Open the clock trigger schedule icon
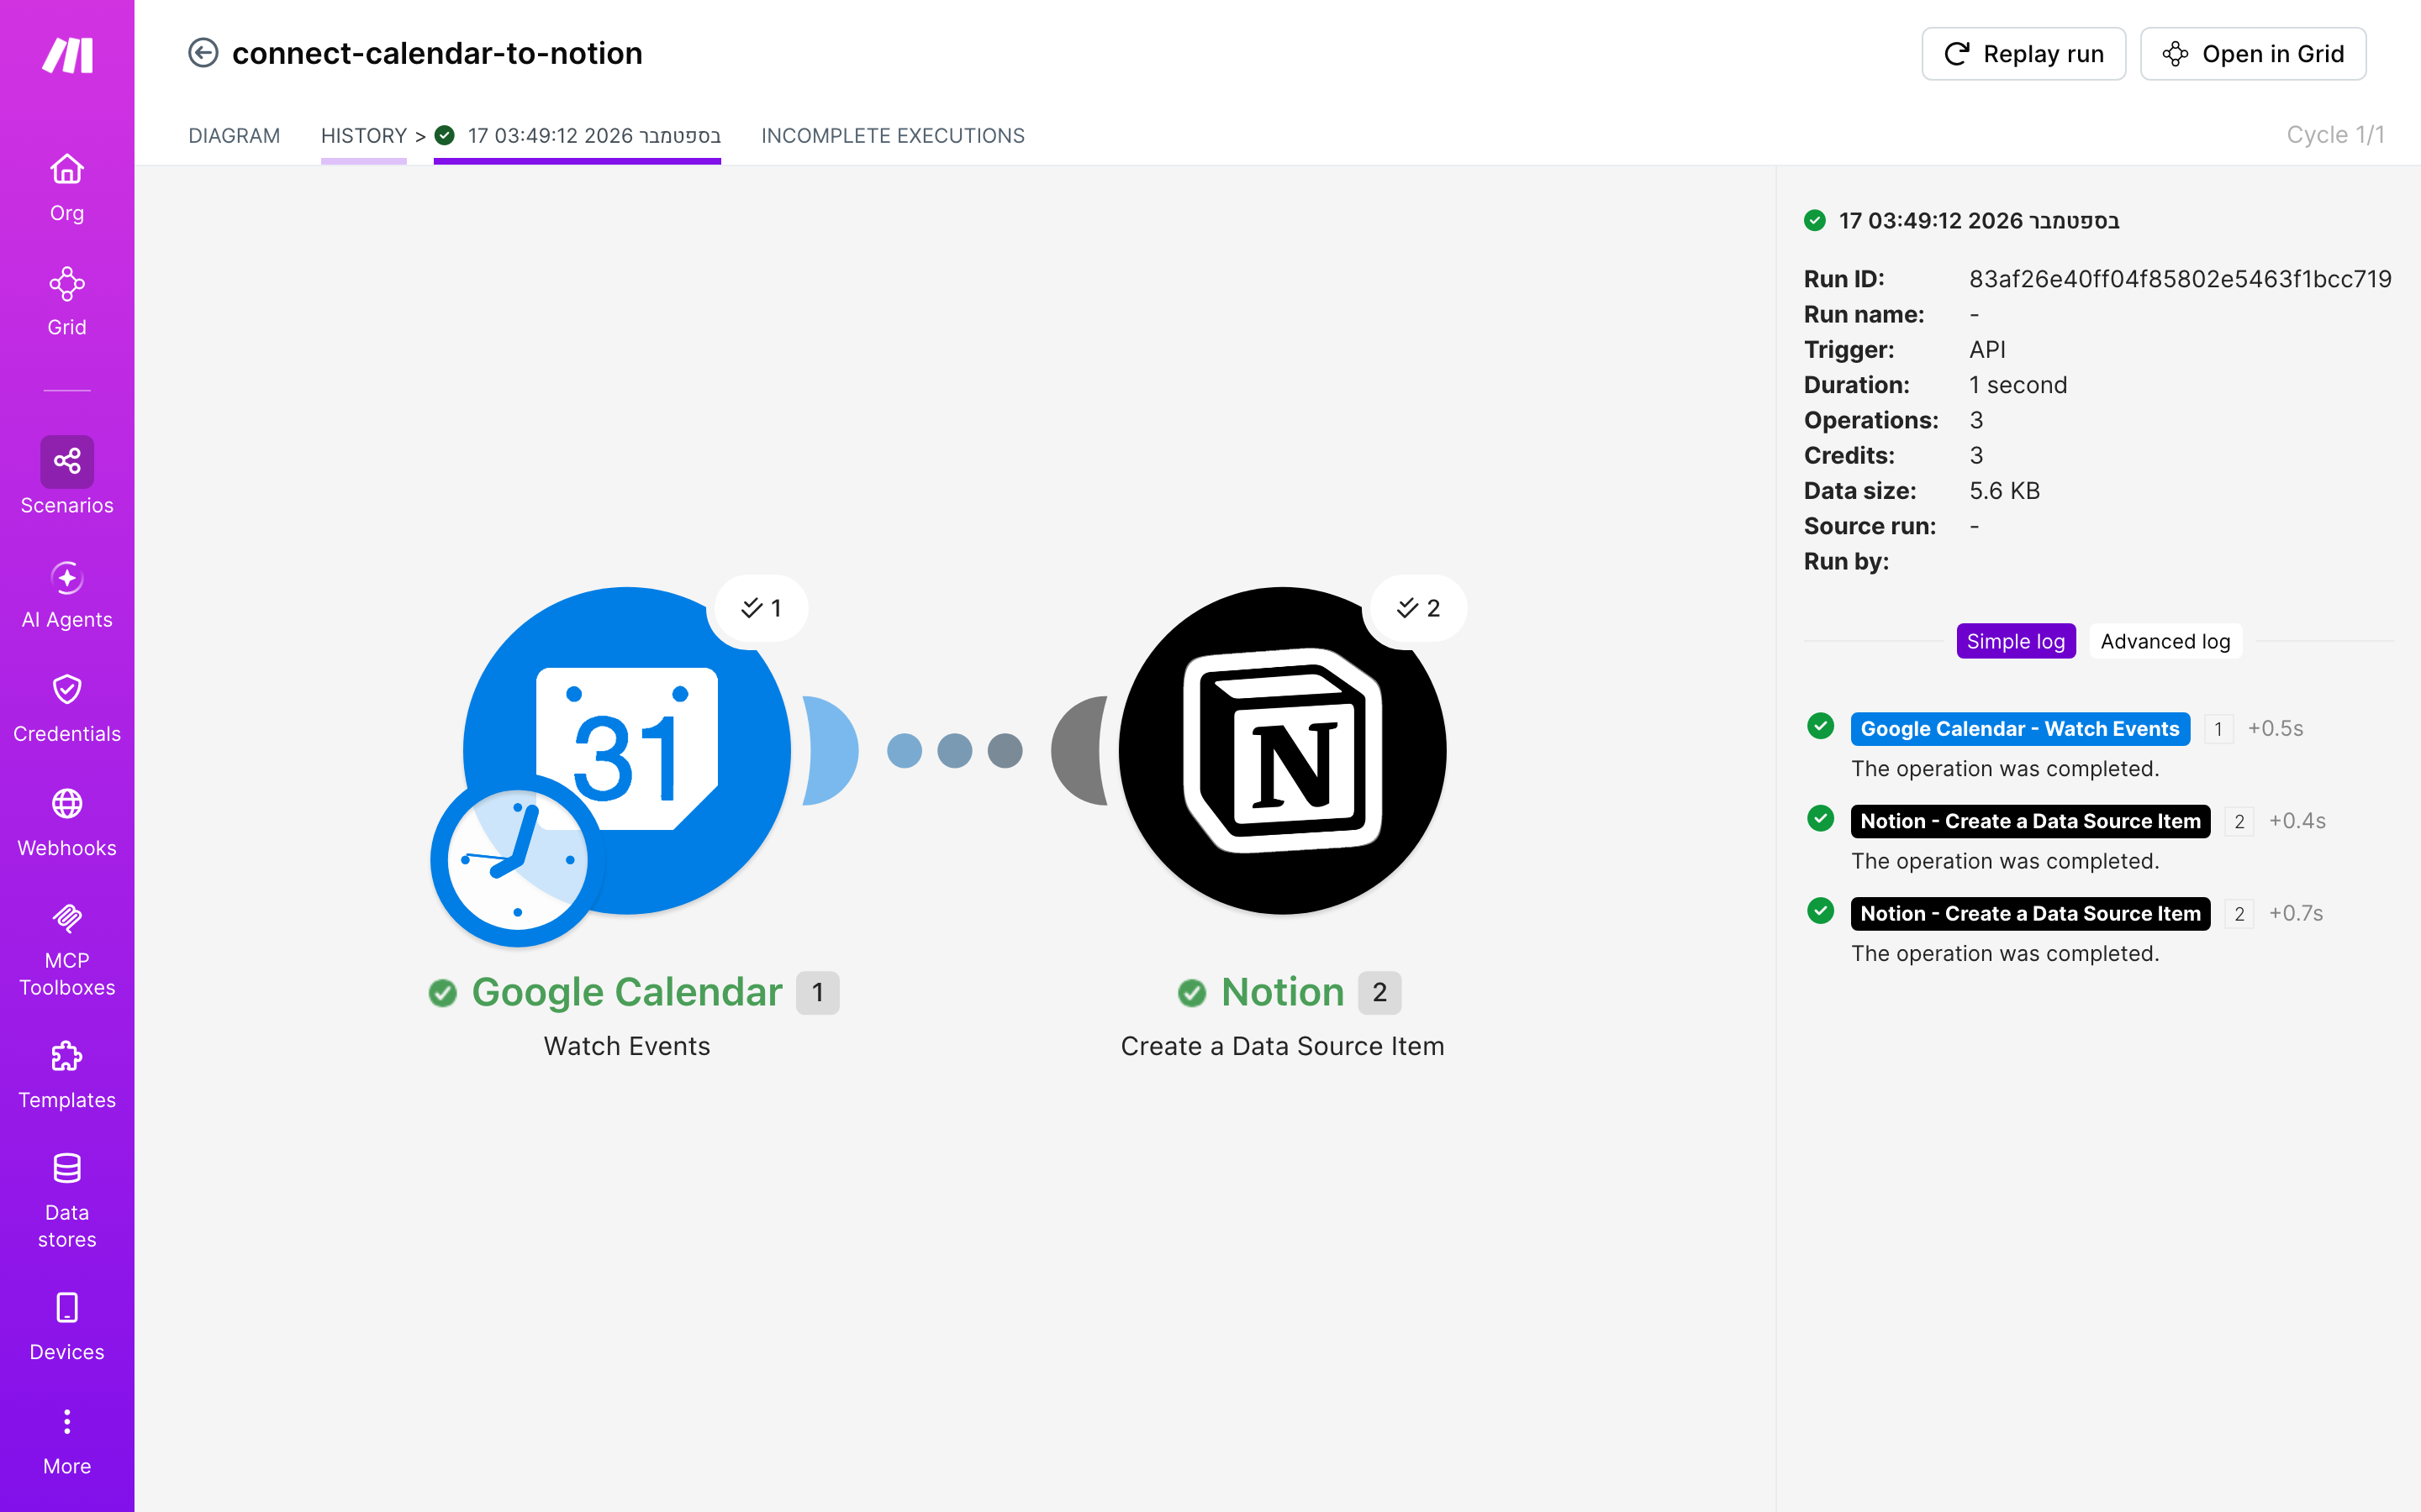This screenshot has height=1512, width=2421. [517, 860]
